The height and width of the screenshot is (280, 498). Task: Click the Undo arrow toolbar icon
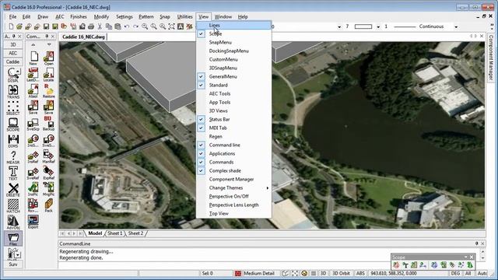pos(127,26)
